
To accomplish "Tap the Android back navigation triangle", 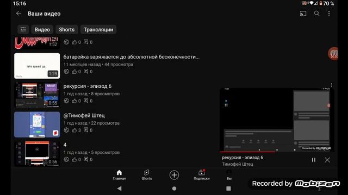I will point(120,188).
